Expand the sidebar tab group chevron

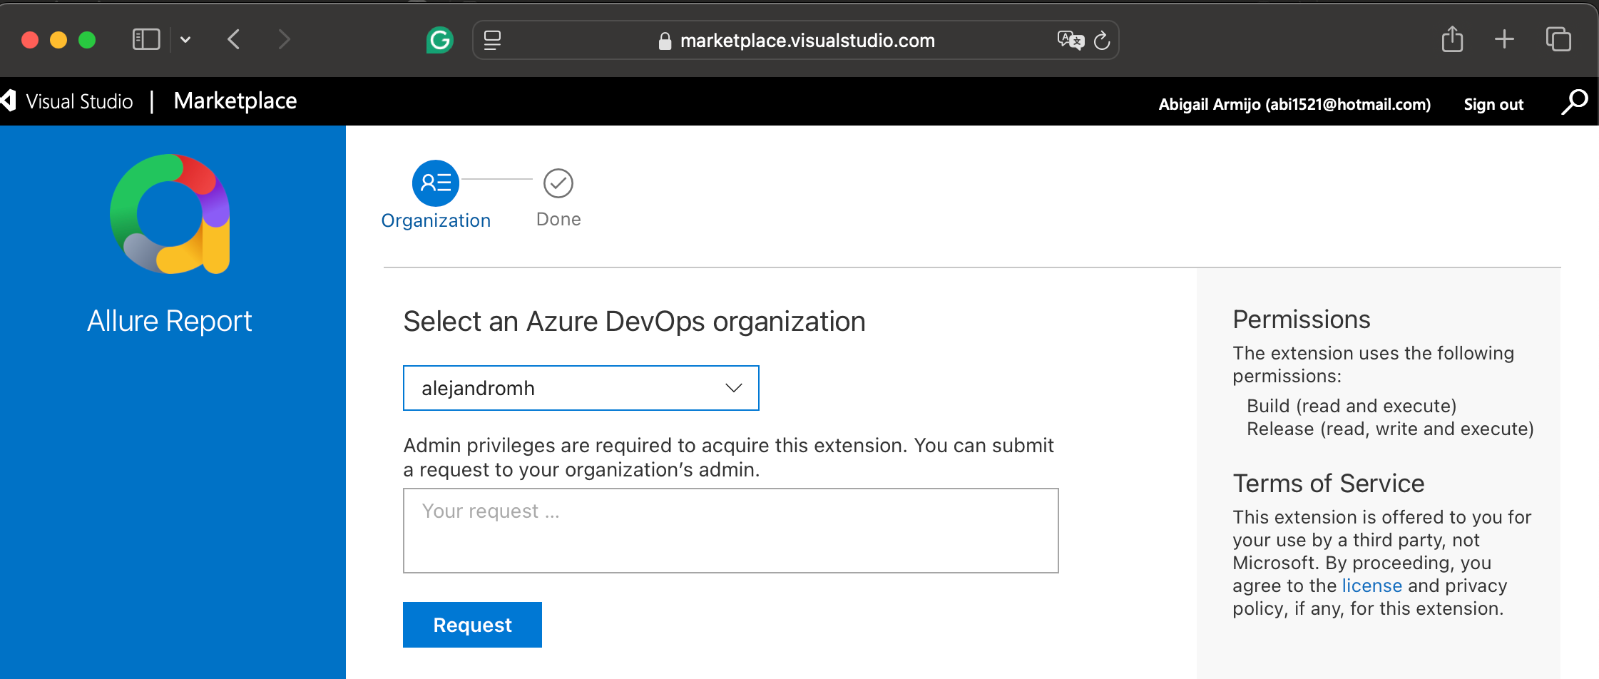pyautogui.click(x=185, y=40)
